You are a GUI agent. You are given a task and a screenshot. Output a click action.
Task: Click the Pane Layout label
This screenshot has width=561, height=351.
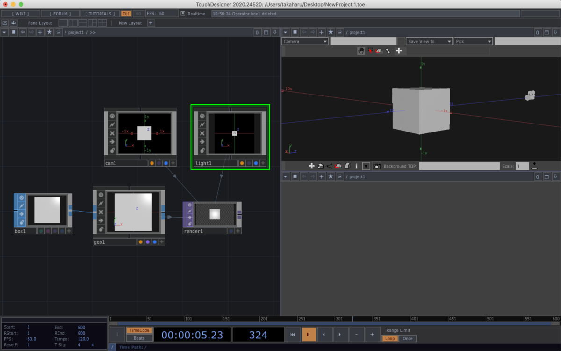point(40,23)
